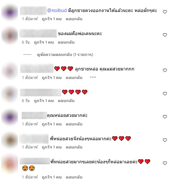The image size is (171, 181).
Task: Reply to the four-hearts comment
Action: (x=66, y=101)
